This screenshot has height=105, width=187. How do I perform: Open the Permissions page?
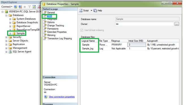pos(53,29)
